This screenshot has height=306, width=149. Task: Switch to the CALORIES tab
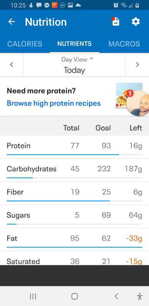click(x=25, y=44)
